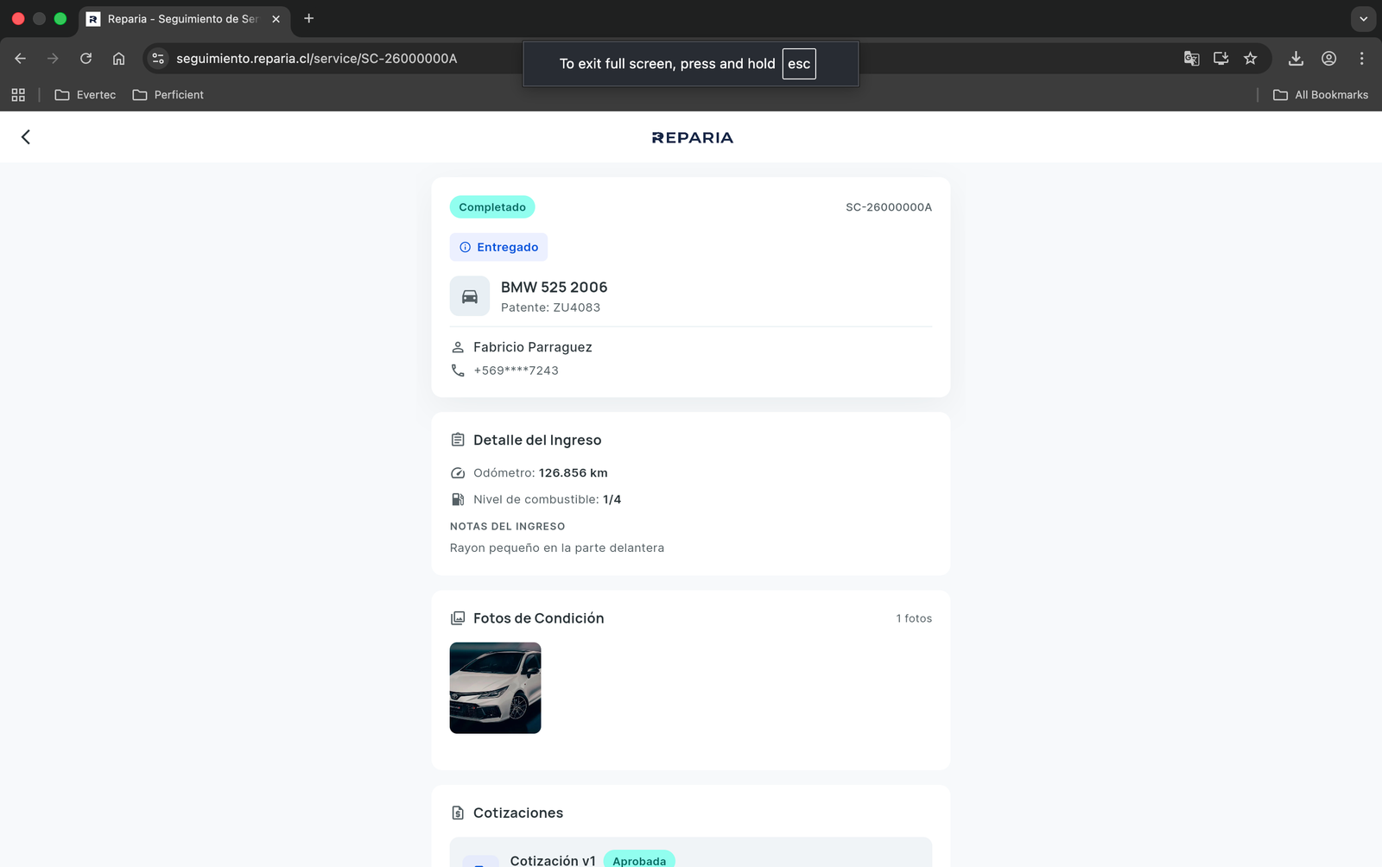
Task: Open the browser Downloads icon
Action: pyautogui.click(x=1296, y=58)
